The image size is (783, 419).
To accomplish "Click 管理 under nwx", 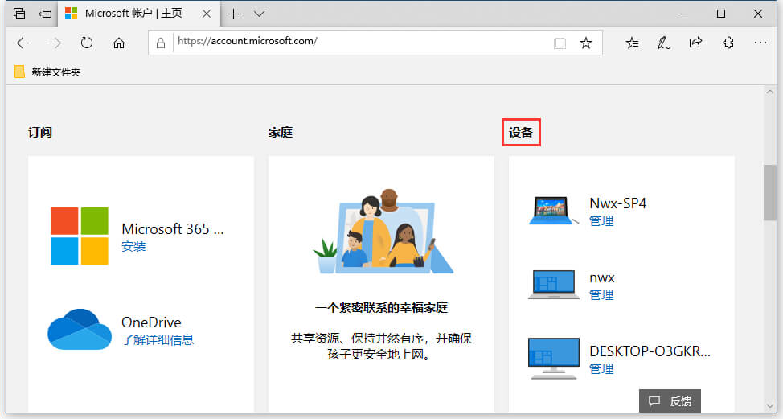I will (x=601, y=294).
